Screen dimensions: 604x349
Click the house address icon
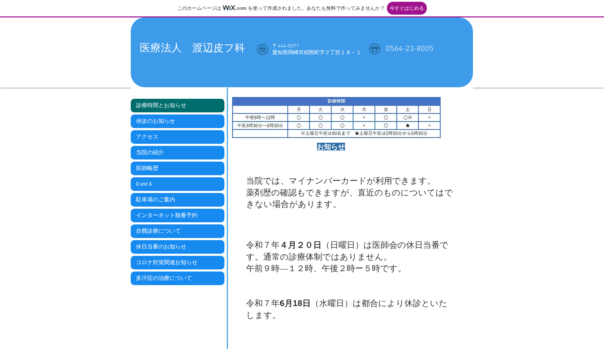263,50
